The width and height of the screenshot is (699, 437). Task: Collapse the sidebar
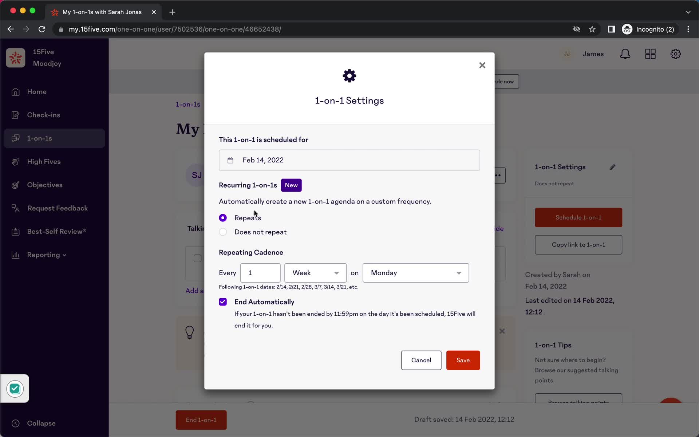pyautogui.click(x=33, y=423)
